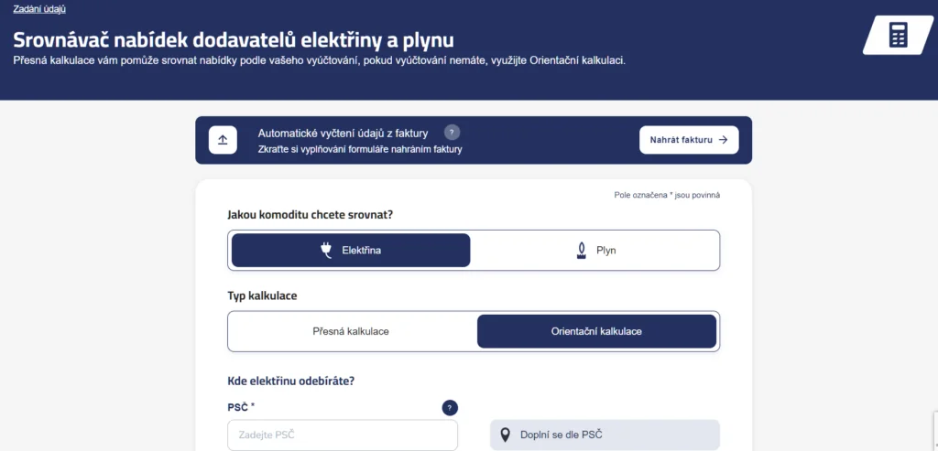Click the Srovnávač nabídek dodavatelů page heading
The height and width of the screenshot is (451, 938).
[234, 40]
